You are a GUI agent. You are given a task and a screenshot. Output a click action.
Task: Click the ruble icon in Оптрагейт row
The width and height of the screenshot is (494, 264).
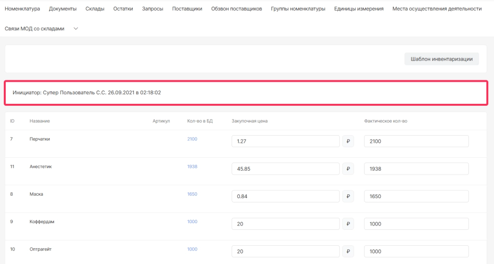pos(348,251)
